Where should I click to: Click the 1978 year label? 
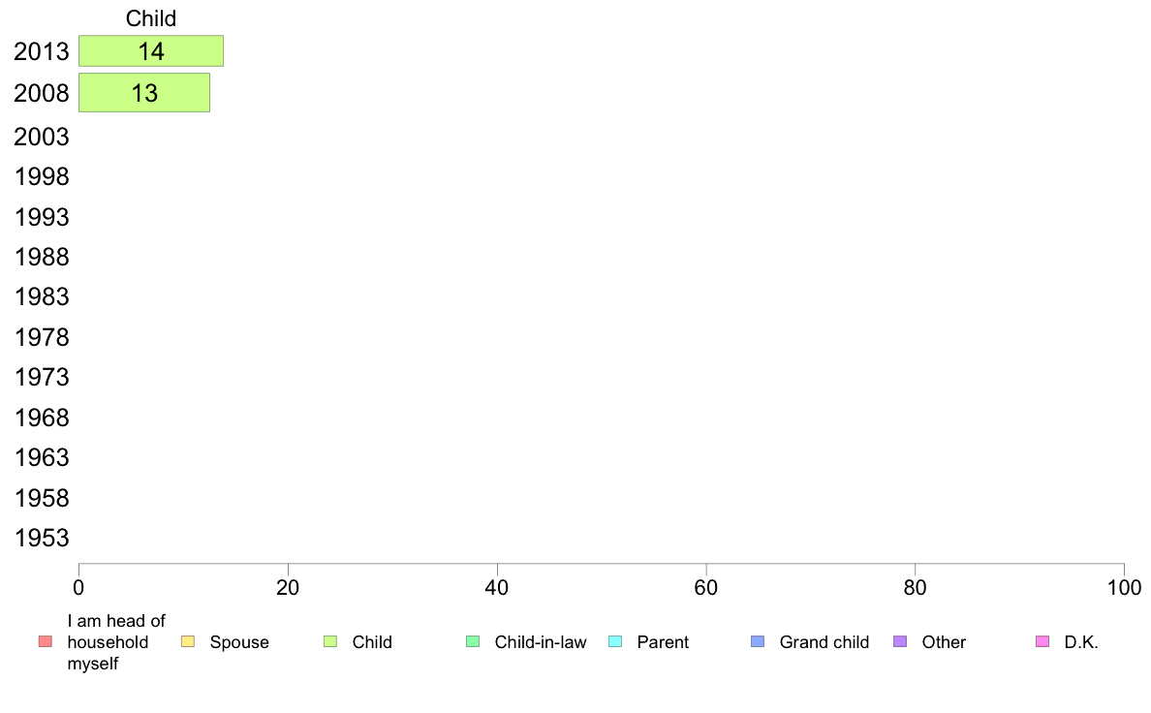point(42,338)
